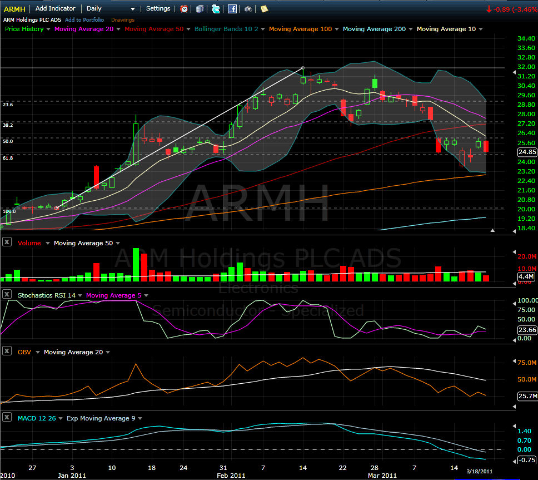The height and width of the screenshot is (480, 538).
Task: Open the Settings menu
Action: tap(158, 8)
